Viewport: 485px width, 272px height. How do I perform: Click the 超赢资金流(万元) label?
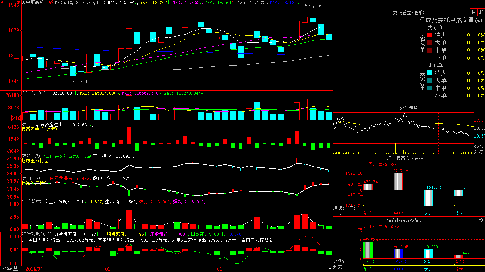[x=39, y=129]
